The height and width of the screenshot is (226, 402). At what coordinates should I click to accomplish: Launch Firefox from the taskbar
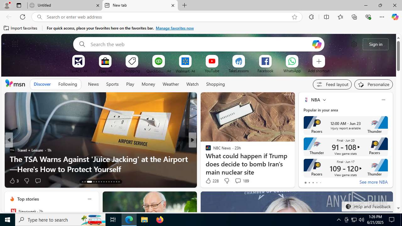tap(160, 220)
